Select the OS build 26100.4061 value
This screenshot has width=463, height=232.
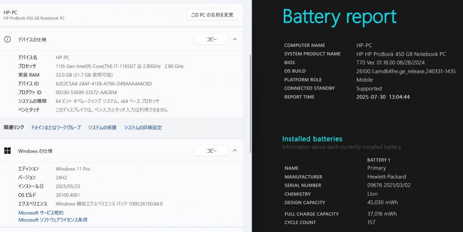point(68,195)
